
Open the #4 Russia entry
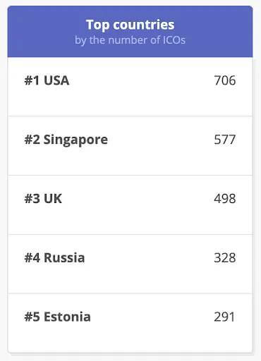tap(54, 257)
